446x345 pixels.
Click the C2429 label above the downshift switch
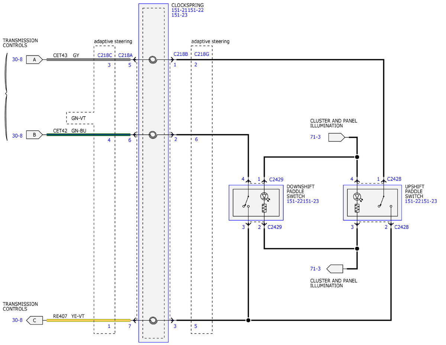[275, 179]
